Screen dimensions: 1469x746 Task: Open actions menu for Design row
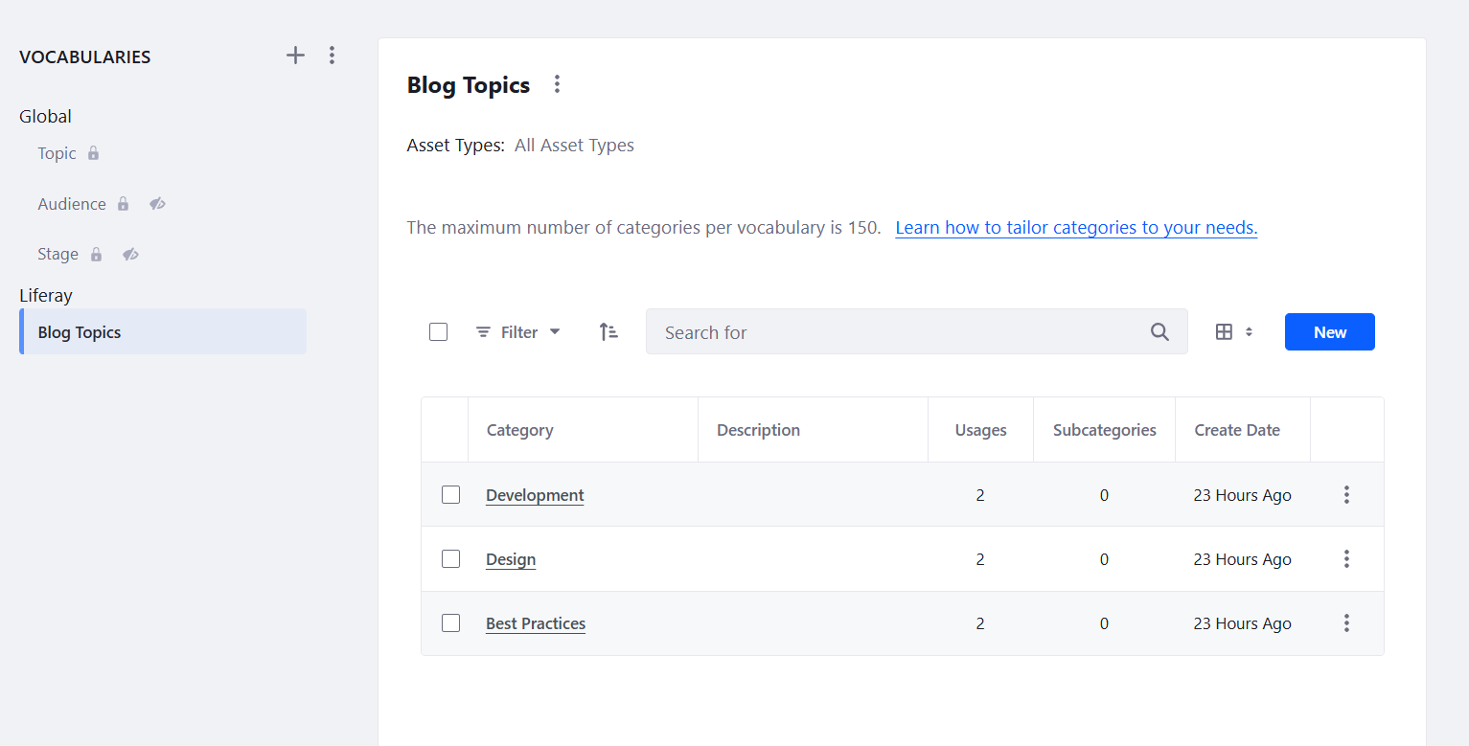[1346, 559]
